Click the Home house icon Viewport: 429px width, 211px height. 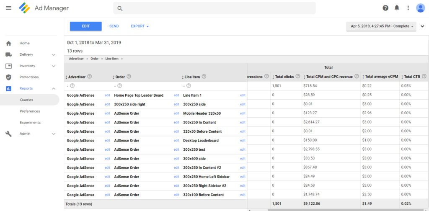coord(9,43)
